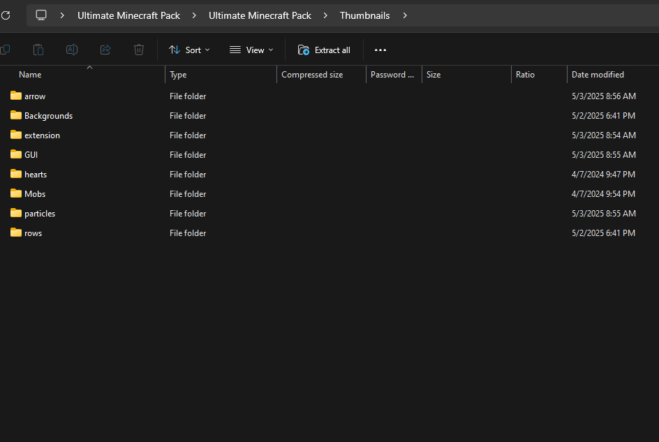Click date 4/7/2024 9:47 PM
The height and width of the screenshot is (442, 659).
[x=603, y=174]
